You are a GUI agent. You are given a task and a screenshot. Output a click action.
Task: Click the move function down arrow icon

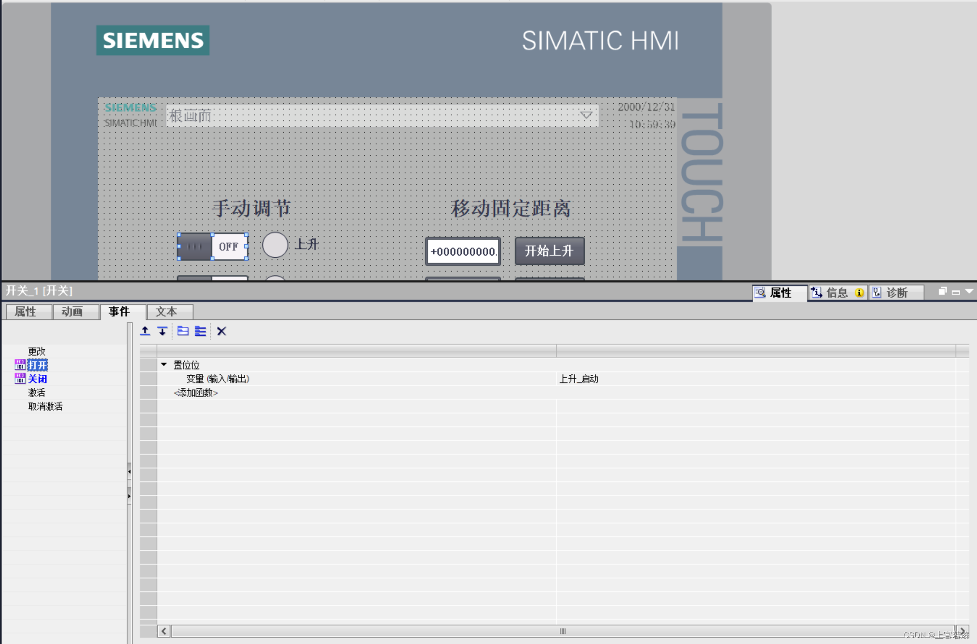coord(163,331)
